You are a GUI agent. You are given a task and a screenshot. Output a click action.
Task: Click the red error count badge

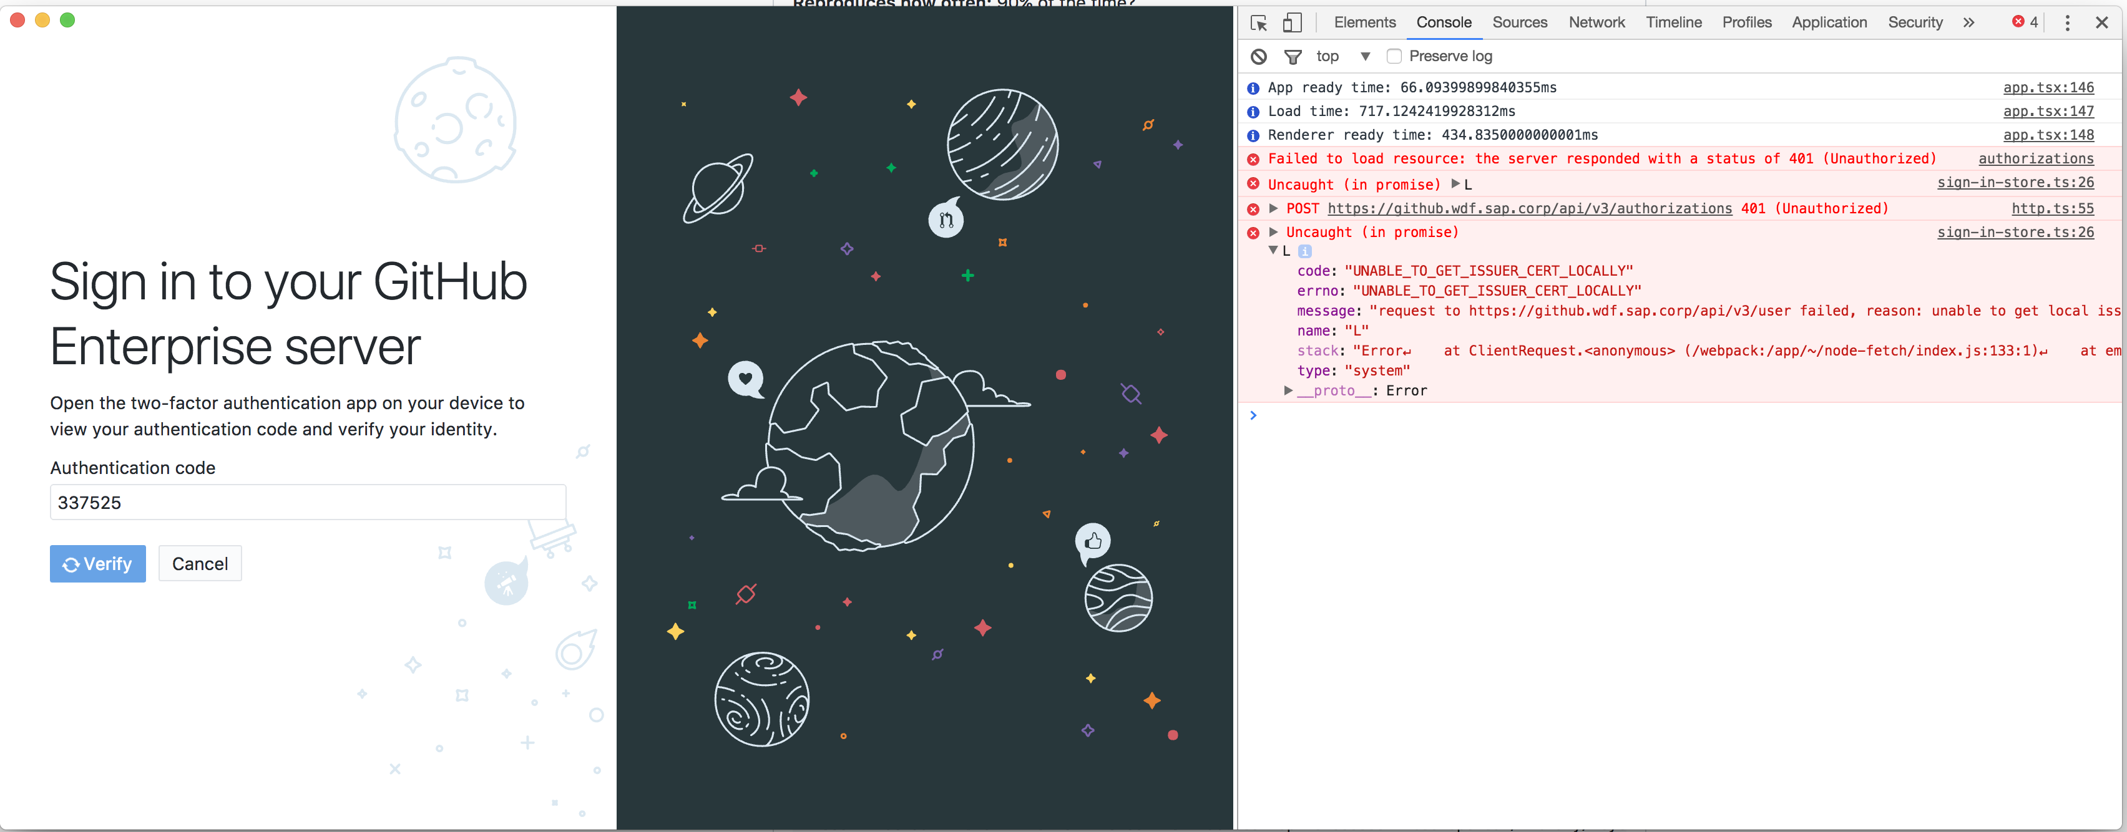click(x=2023, y=22)
